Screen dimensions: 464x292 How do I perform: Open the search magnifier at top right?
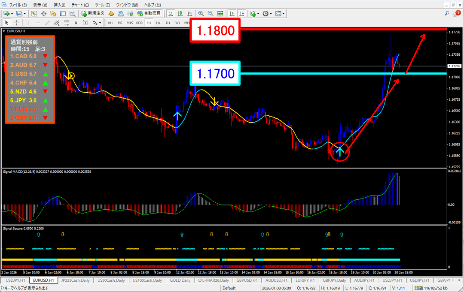pos(447,14)
